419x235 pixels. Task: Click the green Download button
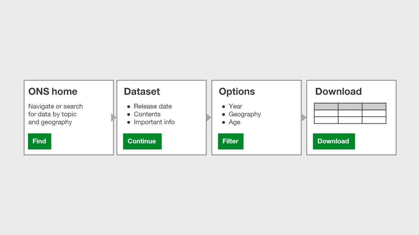pos(334,141)
